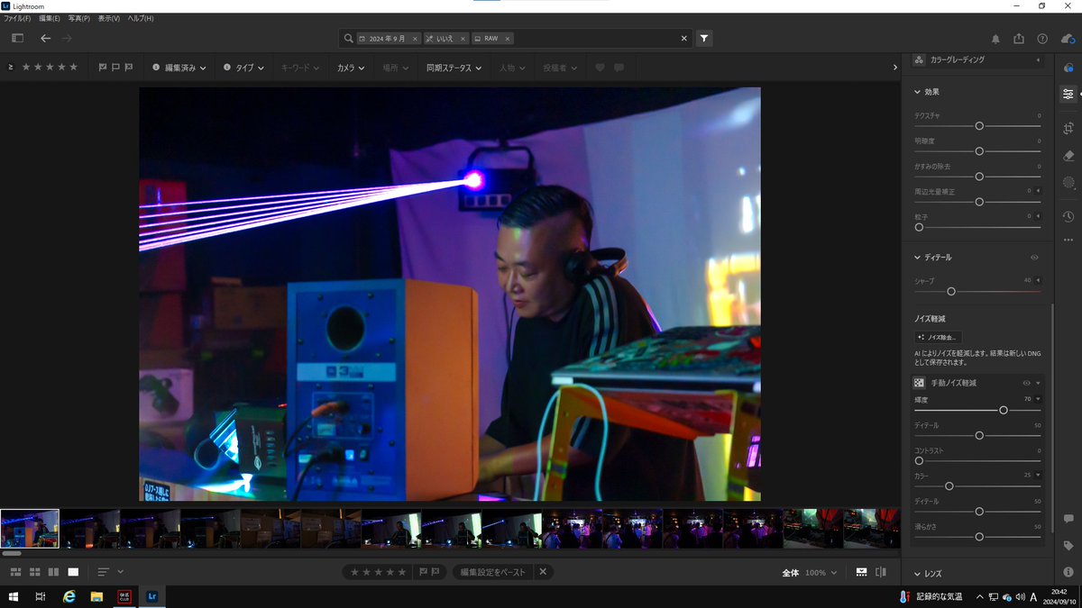Open 写真(P) menu
This screenshot has width=1082, height=608.
pos(79,18)
